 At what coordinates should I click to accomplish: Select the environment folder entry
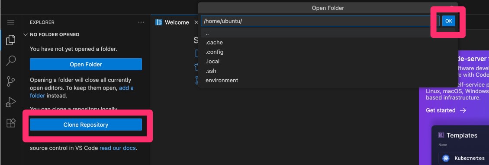coord(328,81)
